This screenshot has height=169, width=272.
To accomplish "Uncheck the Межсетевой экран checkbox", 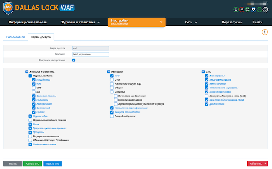I will (207, 92).
